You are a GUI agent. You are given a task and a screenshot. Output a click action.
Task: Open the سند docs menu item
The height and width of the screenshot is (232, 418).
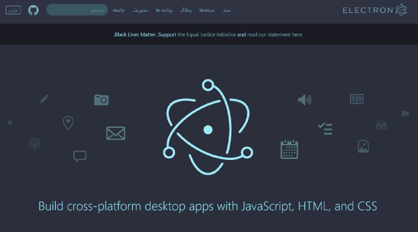[x=227, y=10]
